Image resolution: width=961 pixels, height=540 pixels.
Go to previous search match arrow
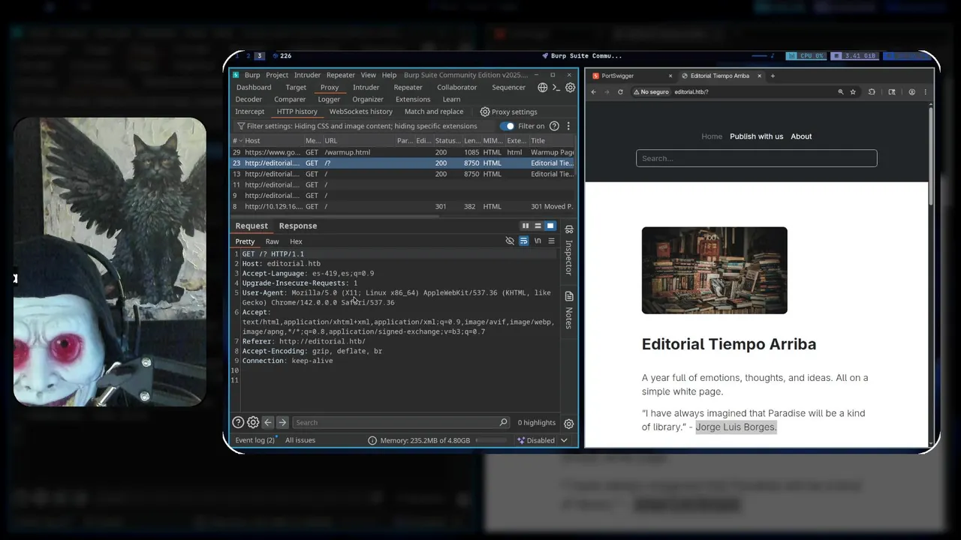tap(268, 422)
